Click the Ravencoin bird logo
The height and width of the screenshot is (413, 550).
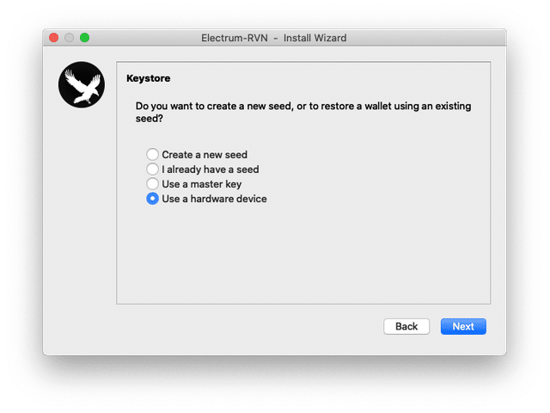point(82,84)
